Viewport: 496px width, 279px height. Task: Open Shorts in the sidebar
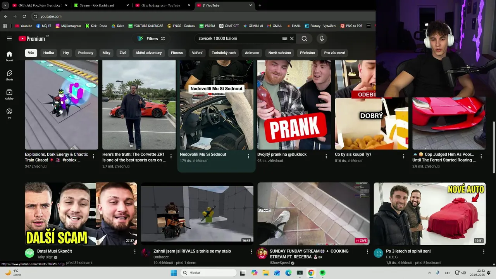(x=9, y=75)
